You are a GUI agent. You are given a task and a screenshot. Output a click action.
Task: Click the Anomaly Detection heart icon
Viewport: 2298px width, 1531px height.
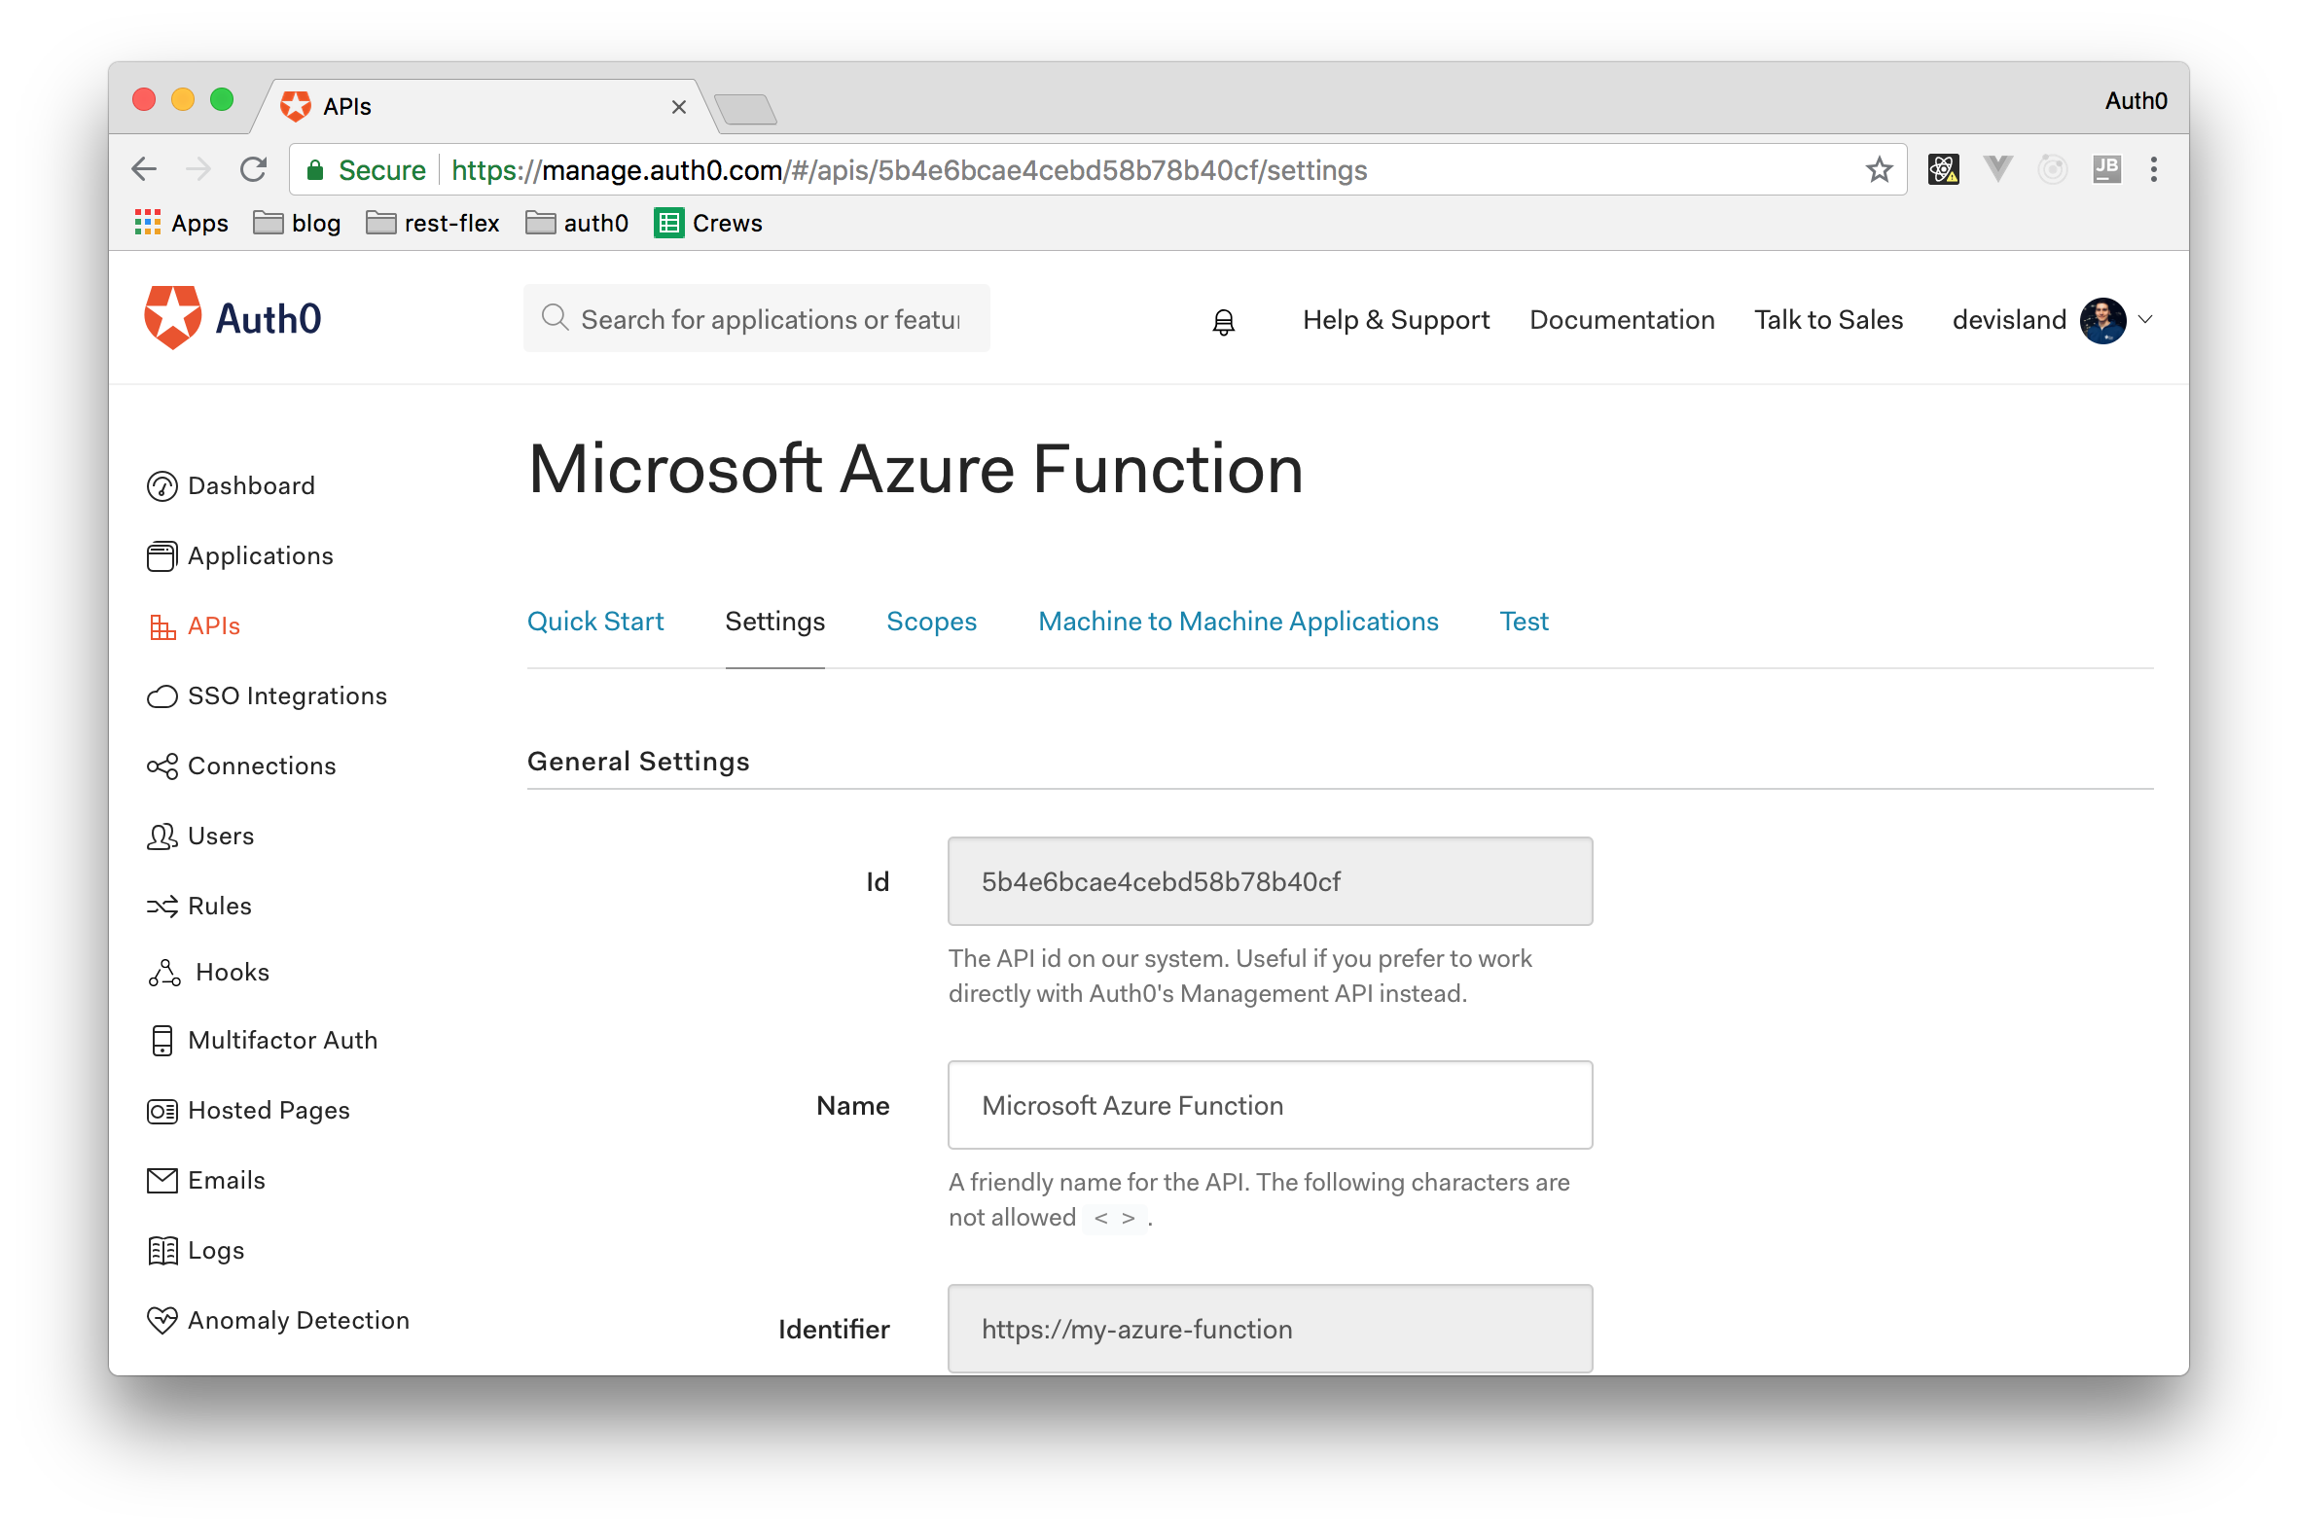[162, 1320]
